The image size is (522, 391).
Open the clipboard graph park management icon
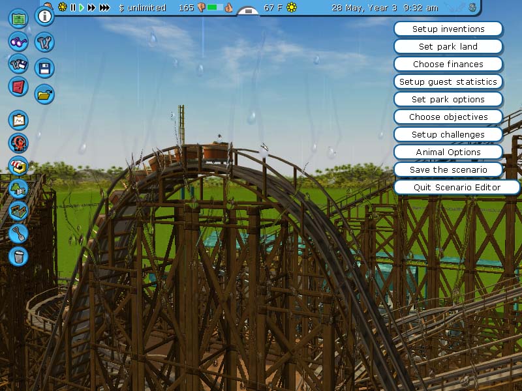pyautogui.click(x=18, y=120)
